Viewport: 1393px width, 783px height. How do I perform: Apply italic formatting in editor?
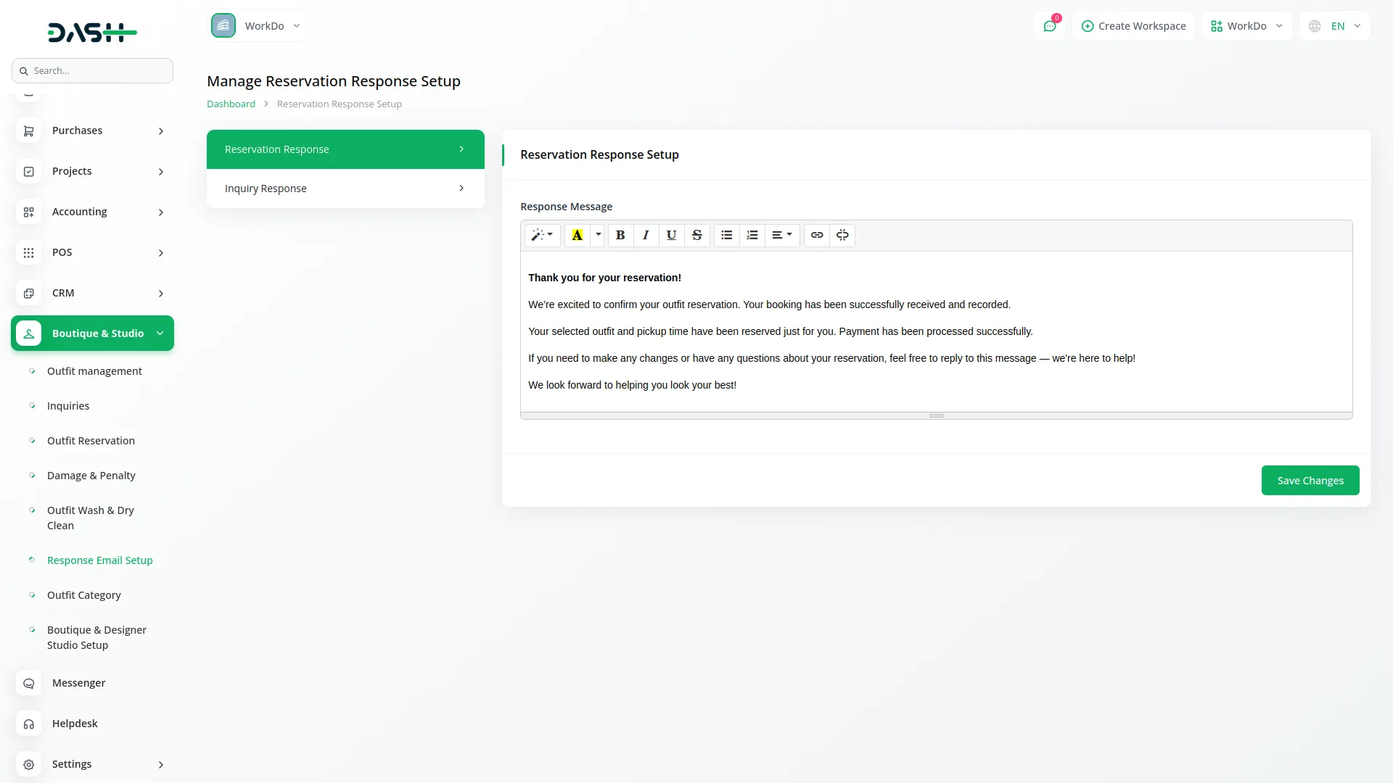tap(646, 235)
